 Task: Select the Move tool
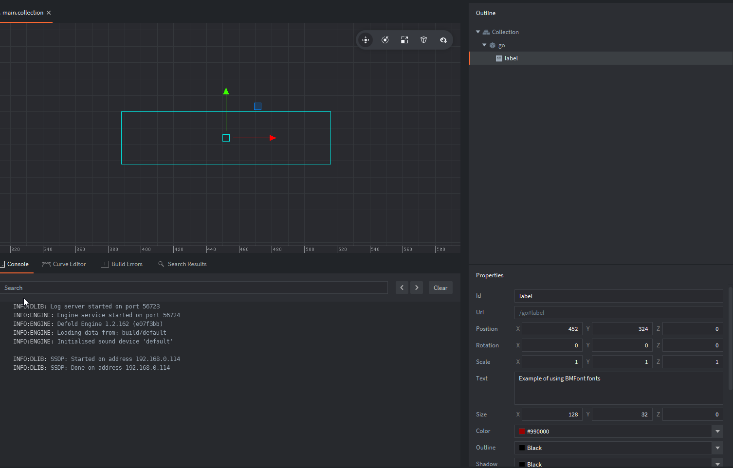click(366, 40)
